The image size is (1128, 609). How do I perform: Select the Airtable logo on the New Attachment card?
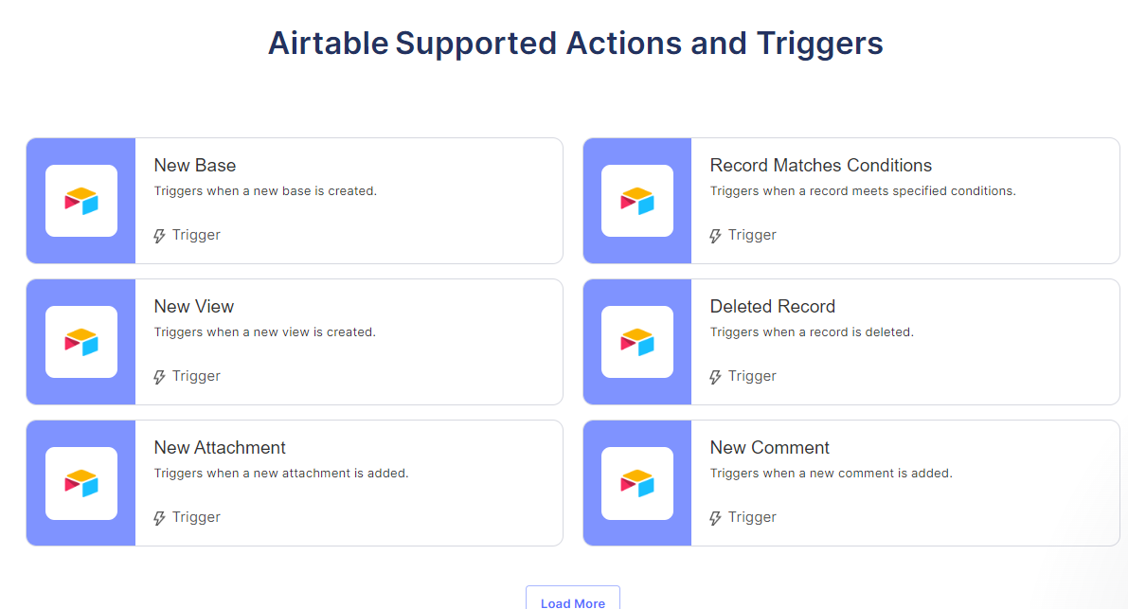(x=81, y=482)
